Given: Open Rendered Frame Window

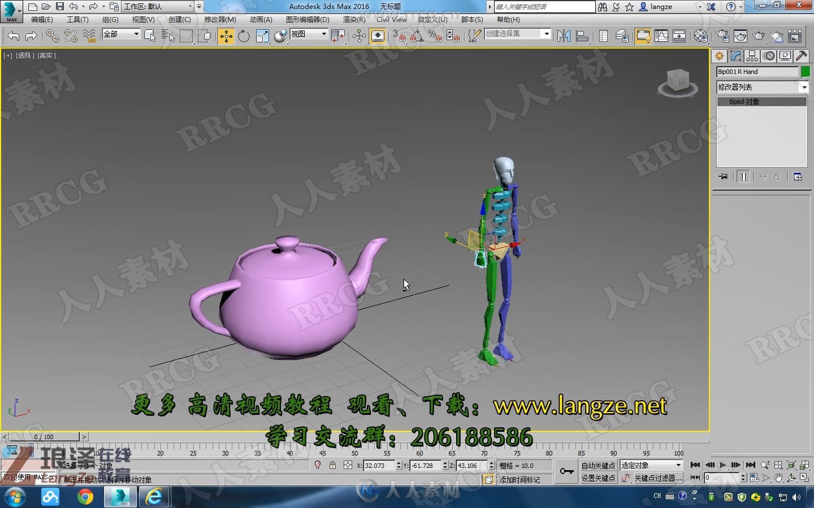Looking at the screenshot, I should (741, 36).
